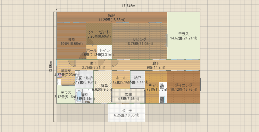Select the クローゼット label

[x=99, y=32]
